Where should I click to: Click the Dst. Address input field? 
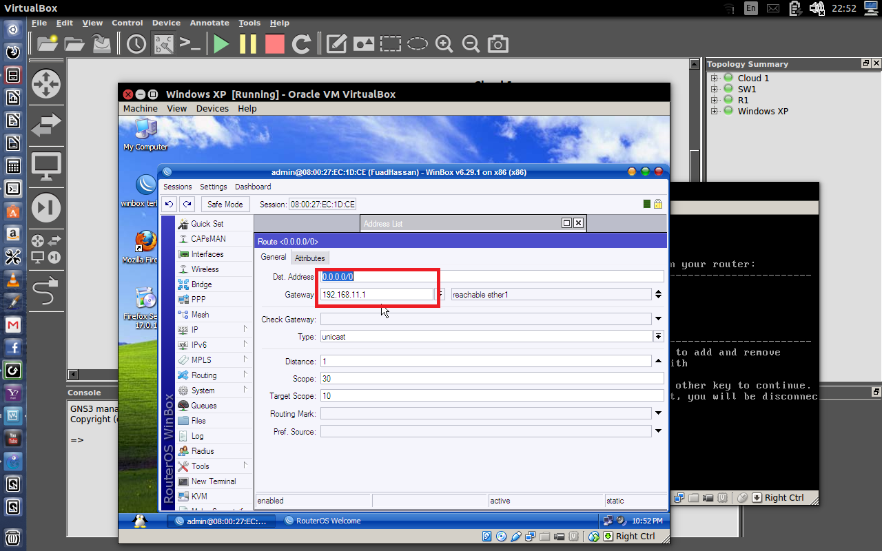[492, 276]
